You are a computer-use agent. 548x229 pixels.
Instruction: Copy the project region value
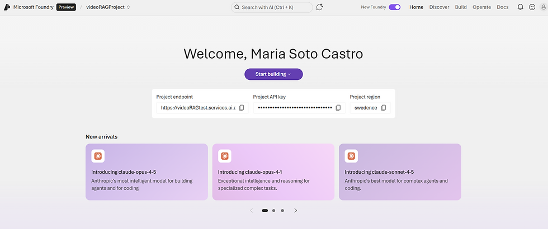(384, 108)
